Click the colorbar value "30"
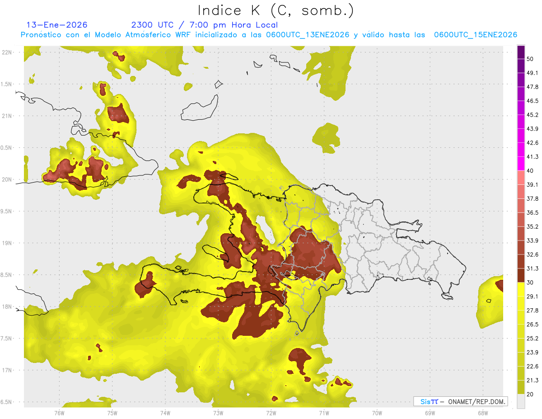This screenshot has height=419, width=542. (x=530, y=282)
